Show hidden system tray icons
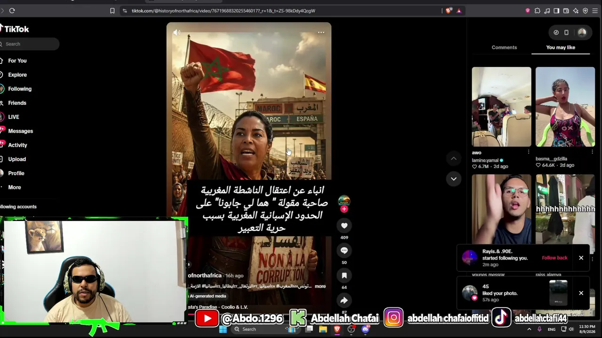 529,329
